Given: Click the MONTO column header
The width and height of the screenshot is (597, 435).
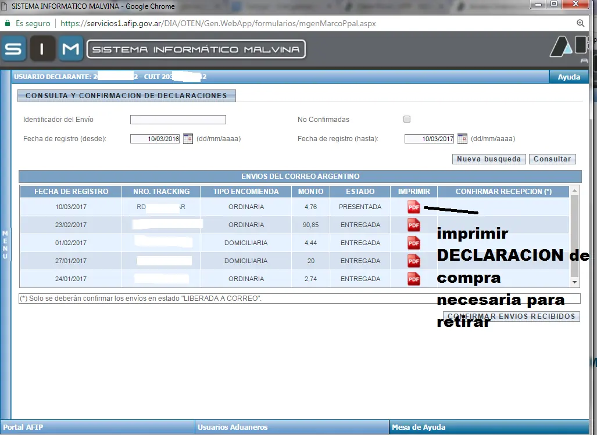Looking at the screenshot, I should pos(310,192).
